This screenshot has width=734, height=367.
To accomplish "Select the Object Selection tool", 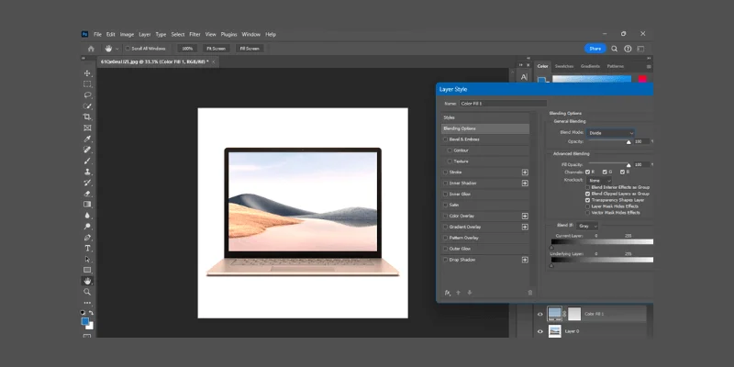I will point(87,106).
